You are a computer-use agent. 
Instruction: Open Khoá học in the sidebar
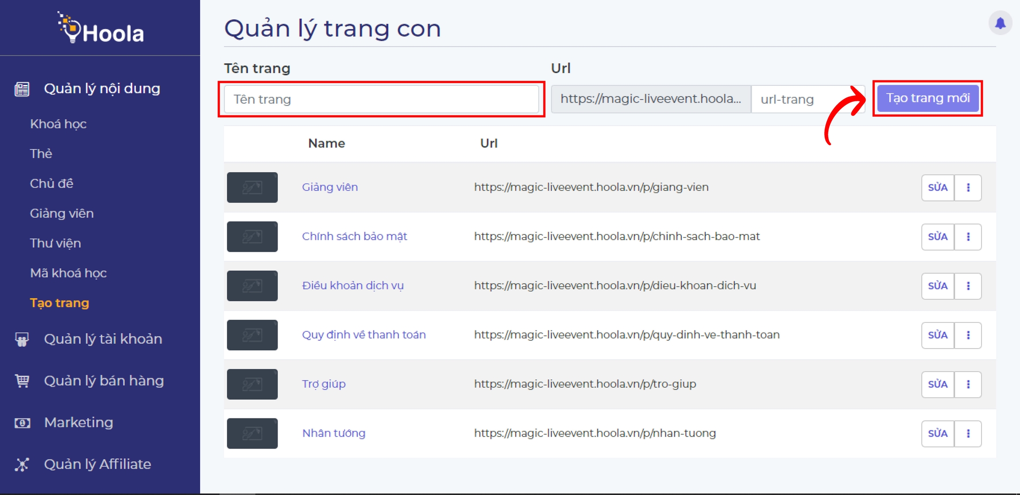(x=58, y=124)
